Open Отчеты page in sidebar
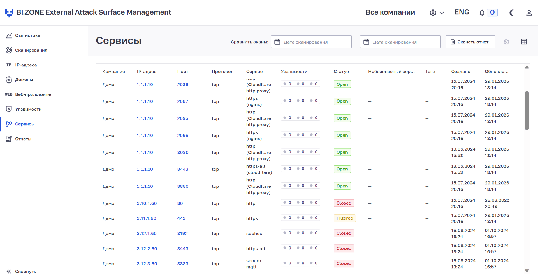538x278 pixels. click(x=23, y=139)
